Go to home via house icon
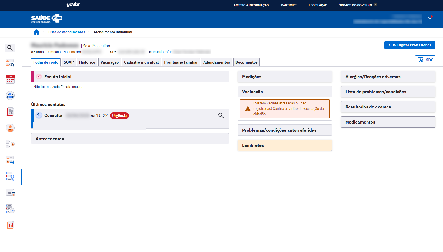Viewport: 443px width, 252px height. point(36,32)
